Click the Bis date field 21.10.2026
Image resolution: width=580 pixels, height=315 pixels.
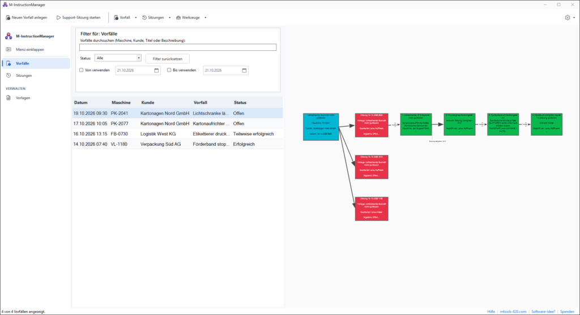point(225,70)
